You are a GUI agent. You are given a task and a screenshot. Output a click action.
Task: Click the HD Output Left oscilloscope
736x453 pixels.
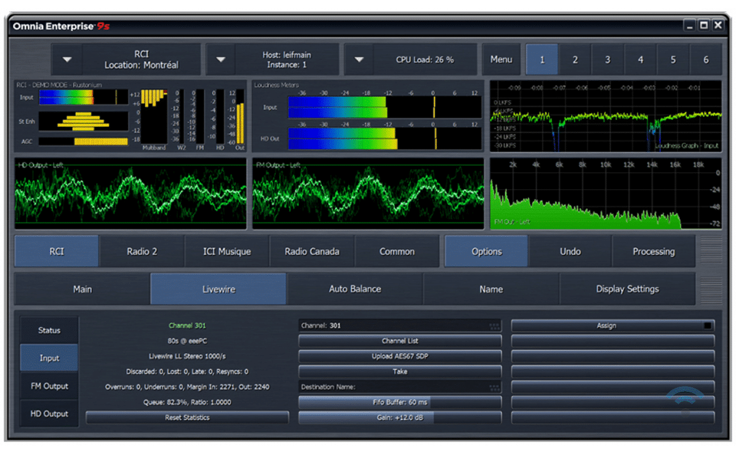click(x=130, y=194)
